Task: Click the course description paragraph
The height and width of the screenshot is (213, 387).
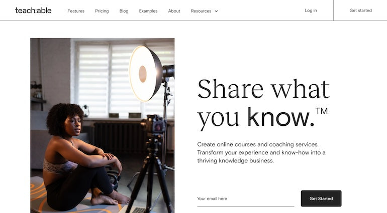Action: [x=261, y=152]
